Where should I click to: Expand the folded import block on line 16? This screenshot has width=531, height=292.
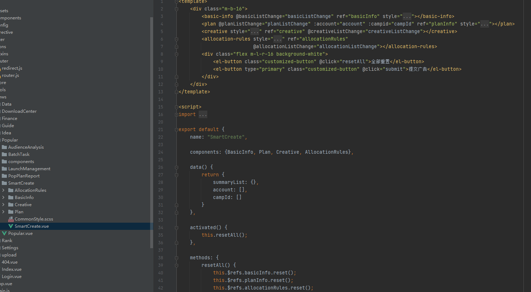pos(176,115)
